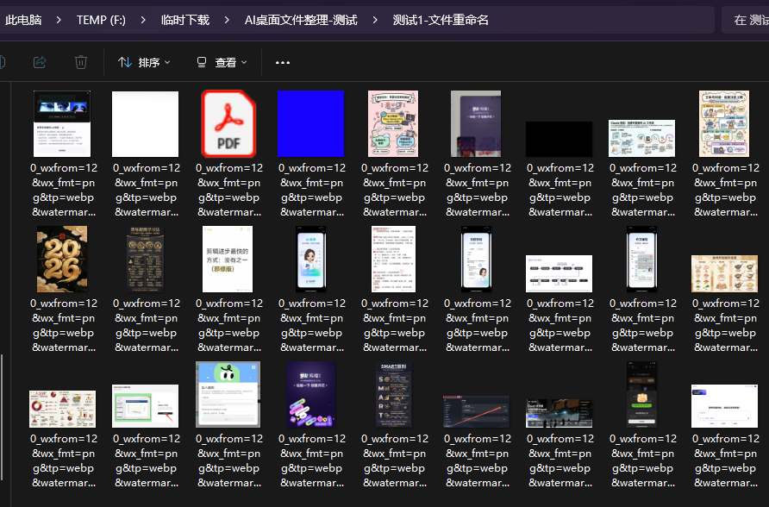This screenshot has width=769, height=507.
Task: Click the delete (trash) icon in the toolbar
Action: click(81, 61)
